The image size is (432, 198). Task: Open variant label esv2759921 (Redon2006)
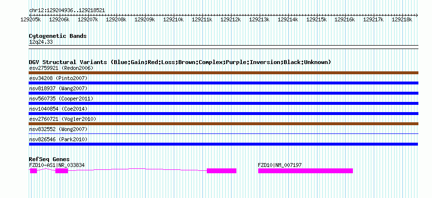61,68
